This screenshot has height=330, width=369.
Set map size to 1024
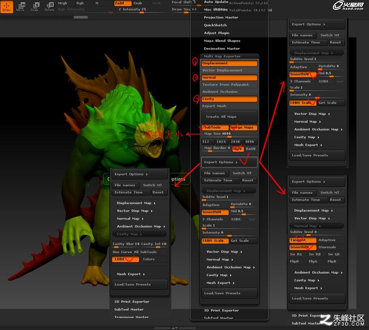coord(222,142)
